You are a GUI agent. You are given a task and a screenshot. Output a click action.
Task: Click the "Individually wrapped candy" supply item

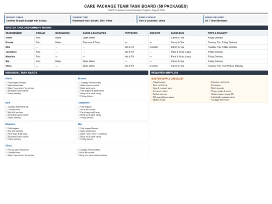223,97
